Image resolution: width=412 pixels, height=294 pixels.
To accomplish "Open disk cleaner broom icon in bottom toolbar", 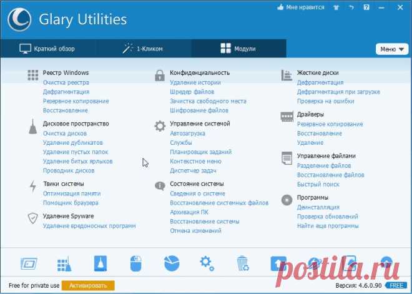I will click(x=101, y=263).
